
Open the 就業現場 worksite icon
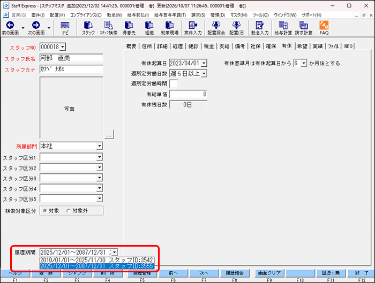[170, 28]
